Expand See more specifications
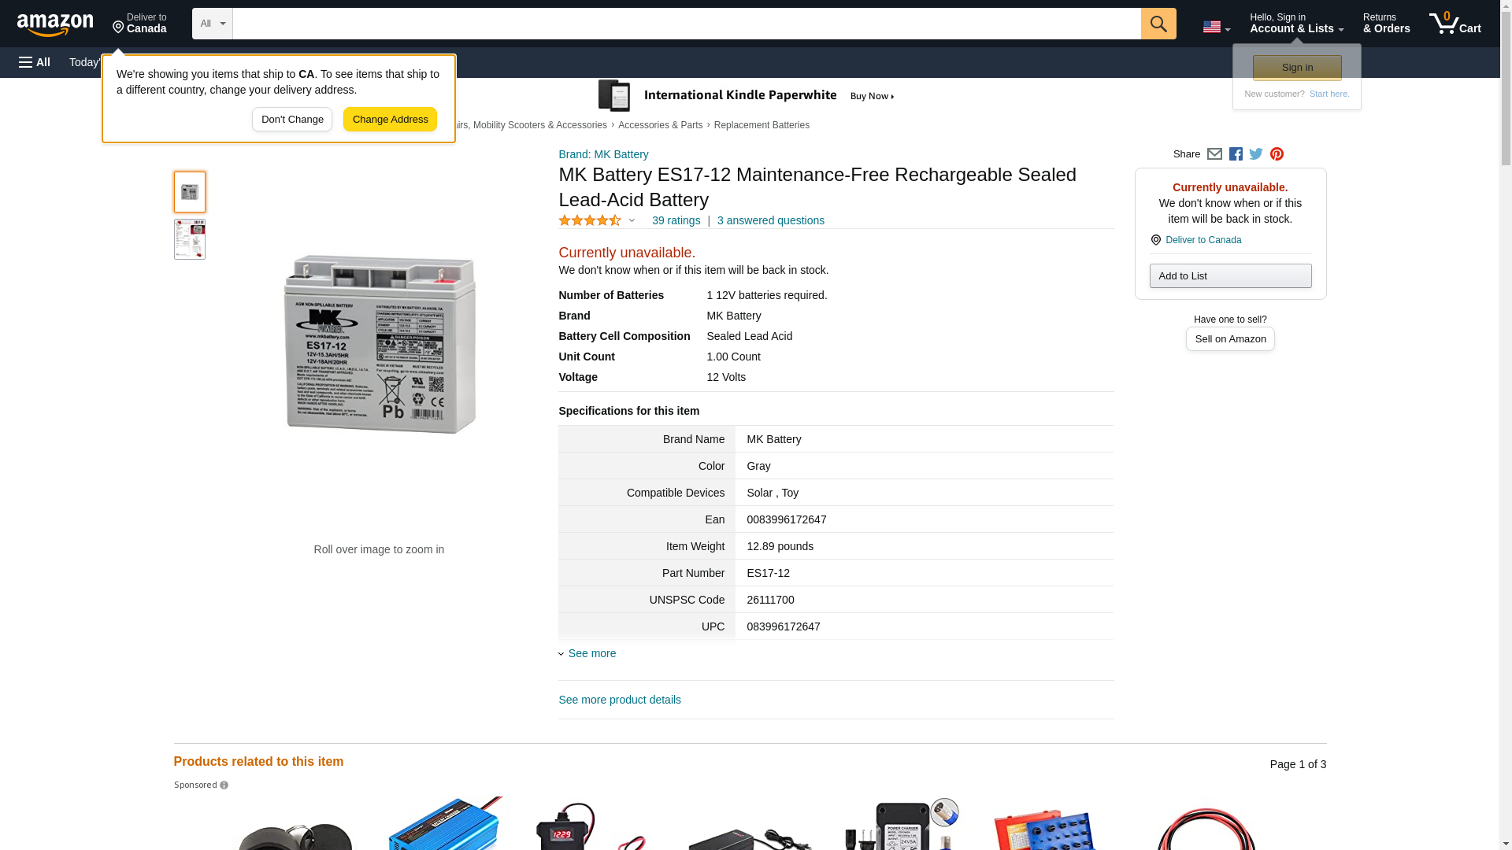The height and width of the screenshot is (850, 1512). tap(591, 653)
